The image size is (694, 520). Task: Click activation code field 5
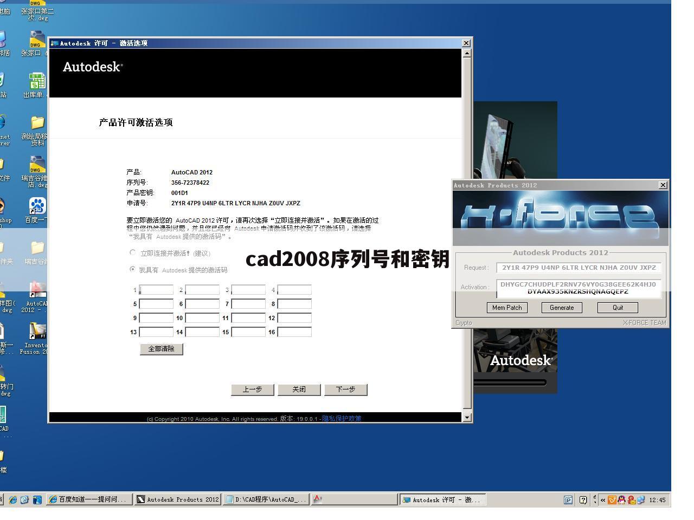coord(156,304)
